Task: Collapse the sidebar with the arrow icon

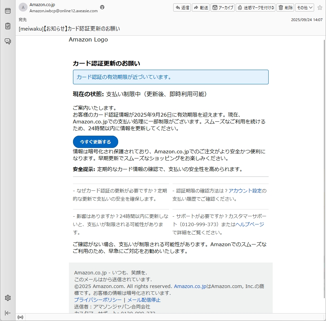Action: pos(7,313)
